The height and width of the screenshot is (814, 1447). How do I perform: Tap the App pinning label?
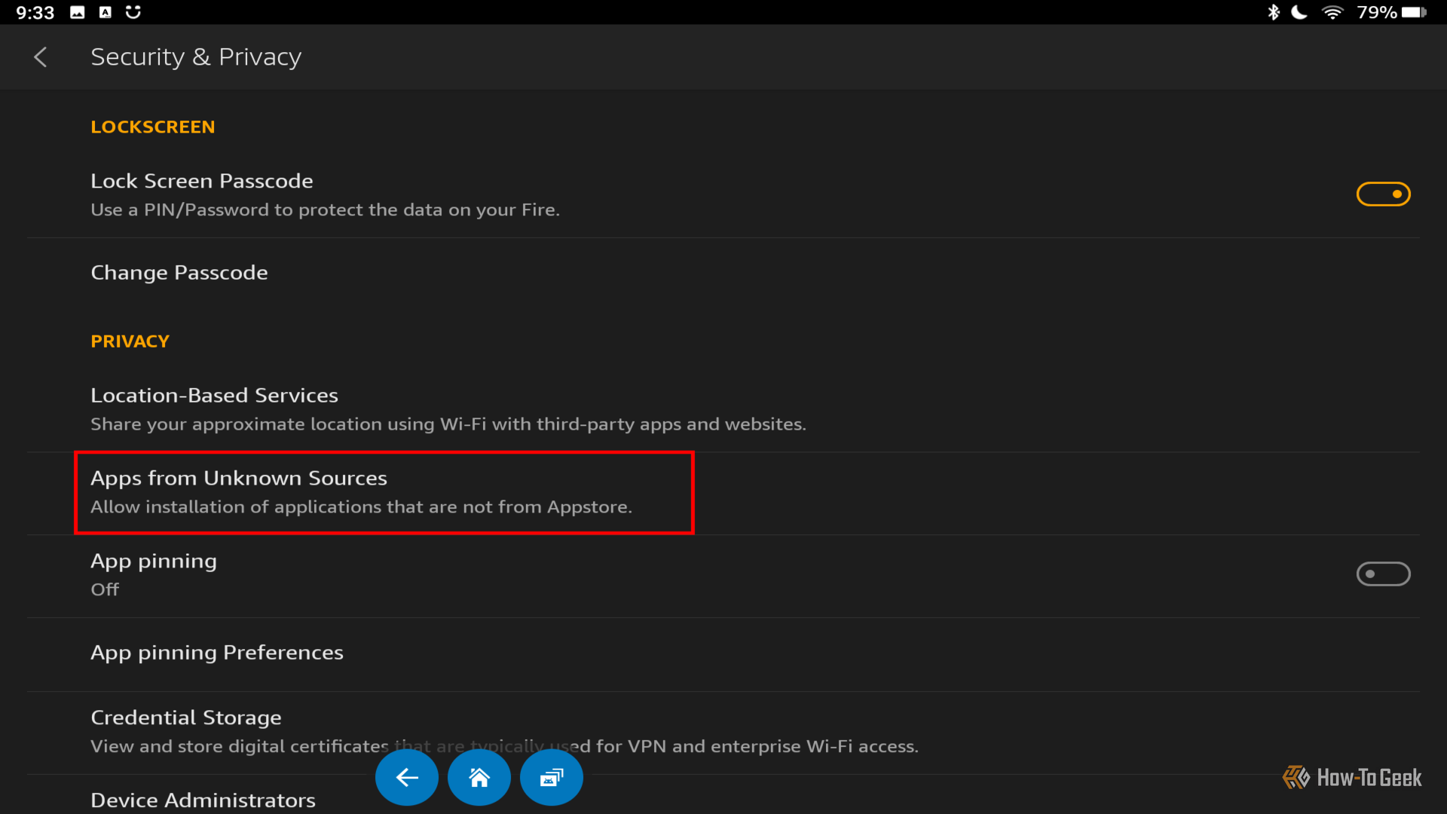pos(154,562)
